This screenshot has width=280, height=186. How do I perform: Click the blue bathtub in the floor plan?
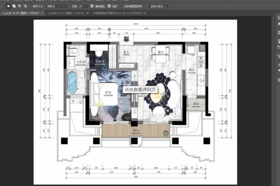point(72,82)
